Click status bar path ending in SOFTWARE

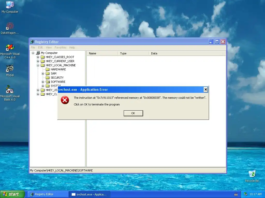(x=61, y=170)
